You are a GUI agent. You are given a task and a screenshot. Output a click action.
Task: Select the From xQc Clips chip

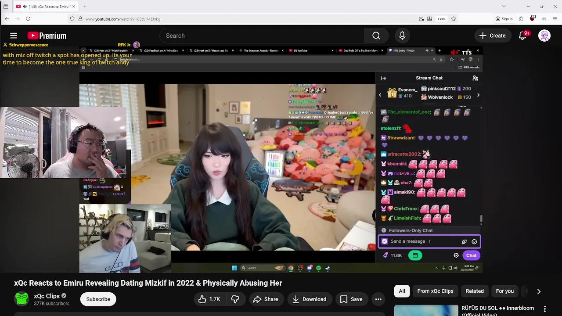435,291
